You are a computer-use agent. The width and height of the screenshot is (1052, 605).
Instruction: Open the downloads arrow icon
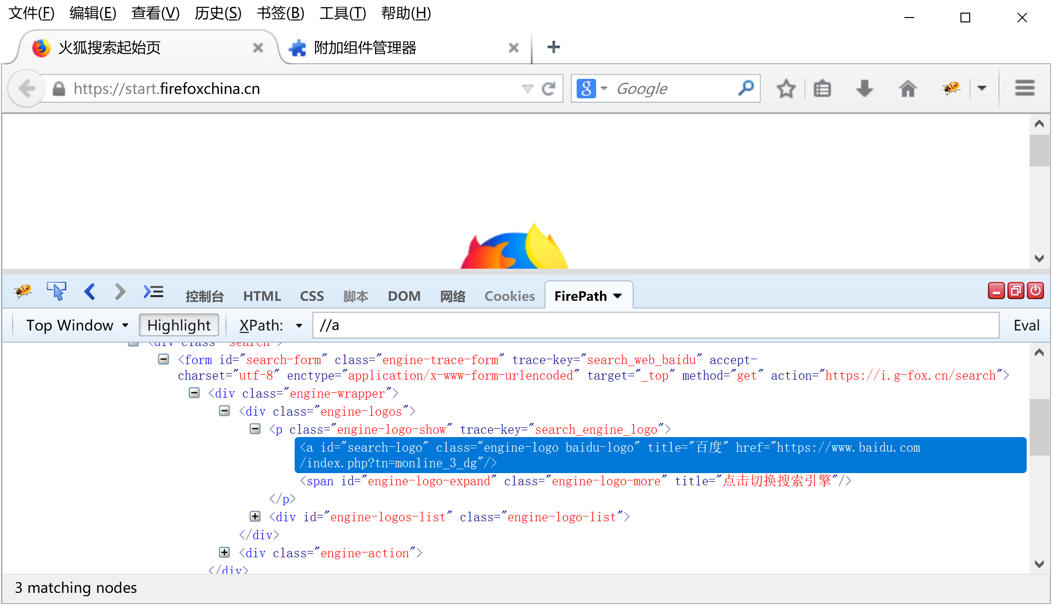pyautogui.click(x=864, y=89)
